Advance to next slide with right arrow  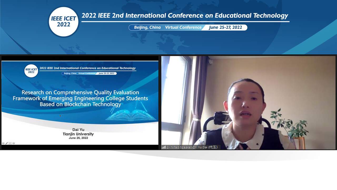pos(14,143)
